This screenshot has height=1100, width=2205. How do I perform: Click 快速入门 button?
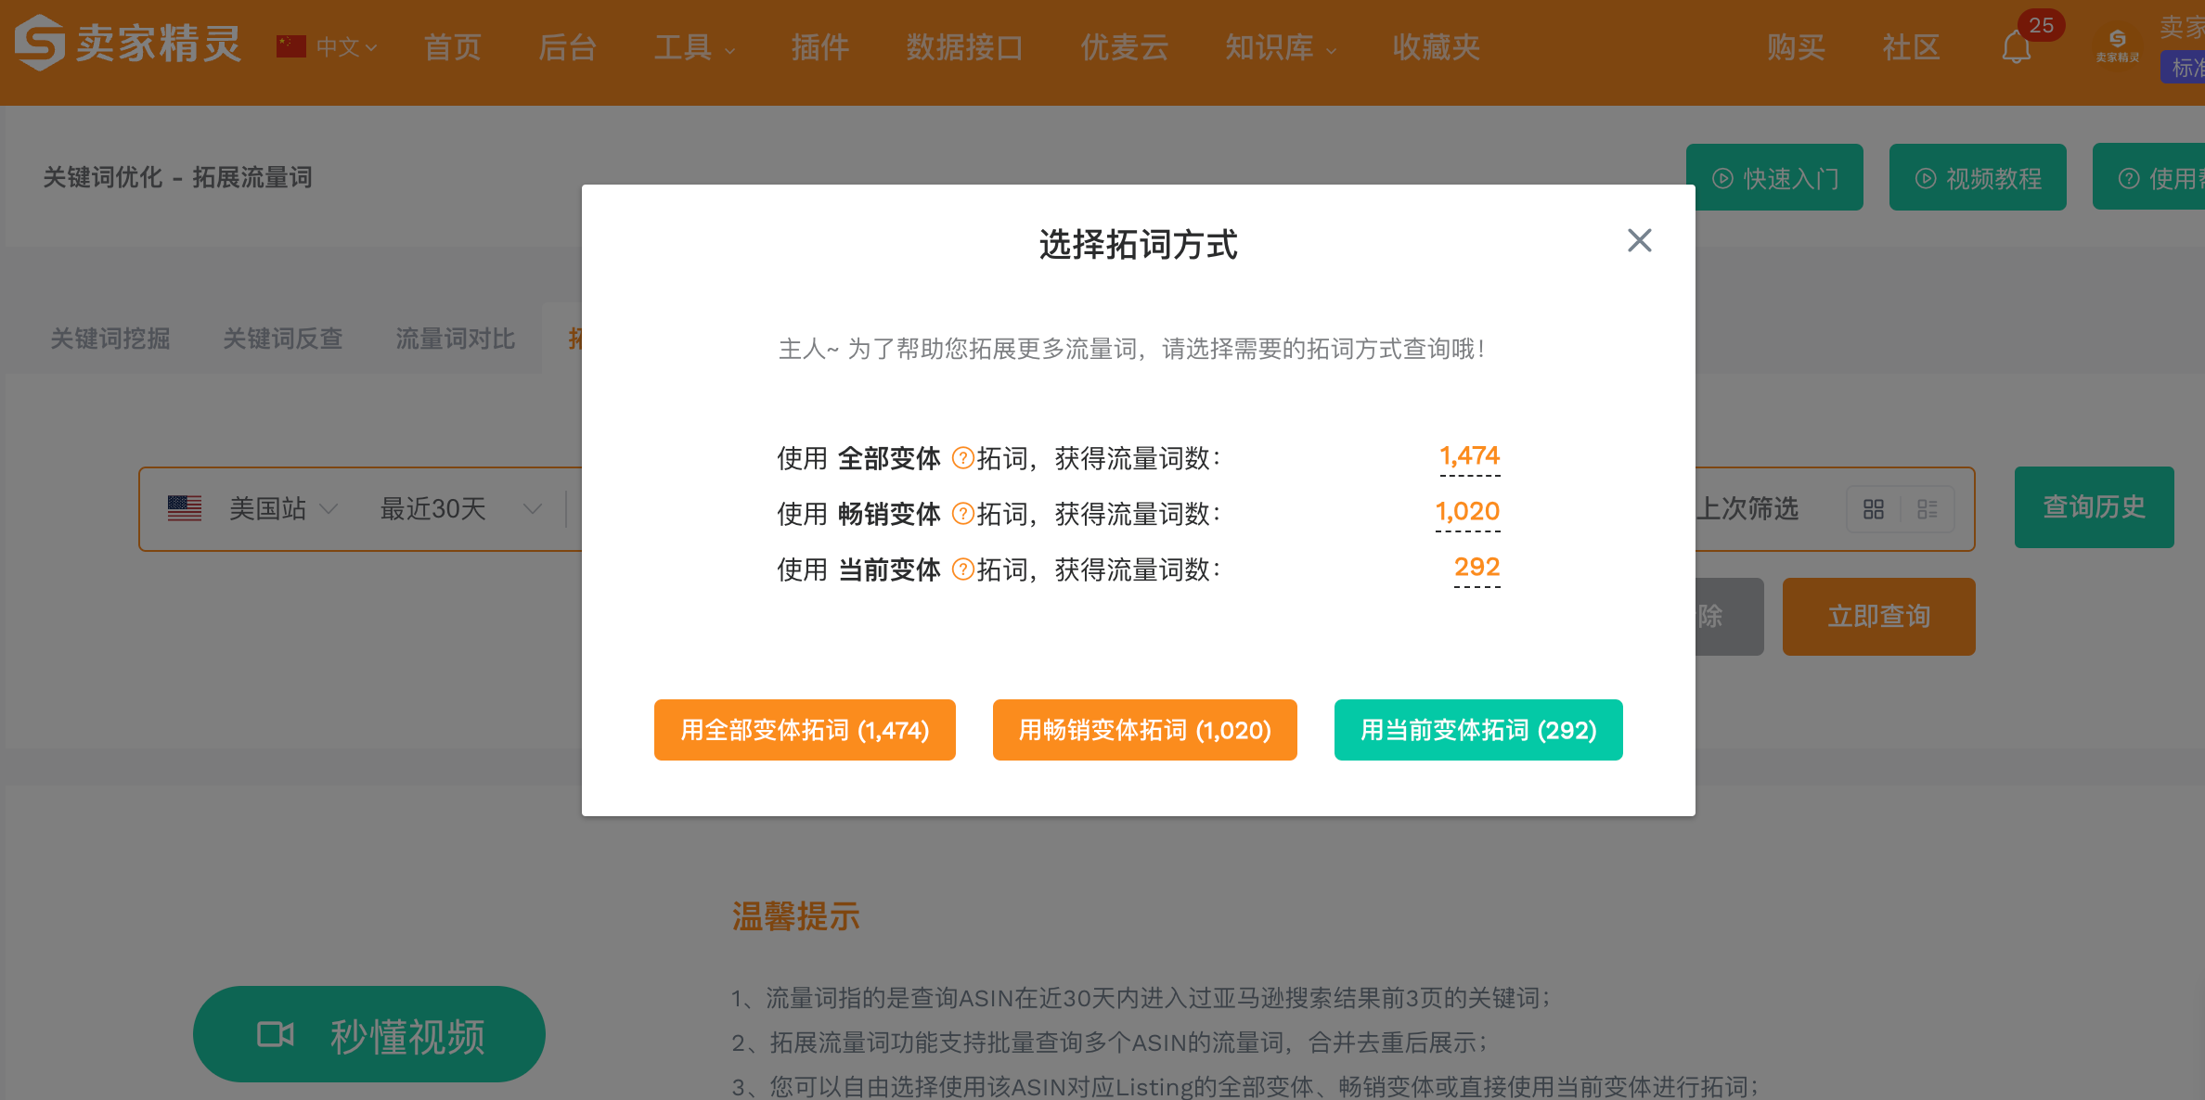point(1774,177)
